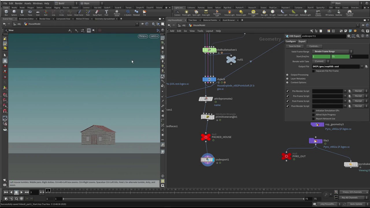Add a Volume Light from the shelf
370x208 pixels.
(x=230, y=13)
